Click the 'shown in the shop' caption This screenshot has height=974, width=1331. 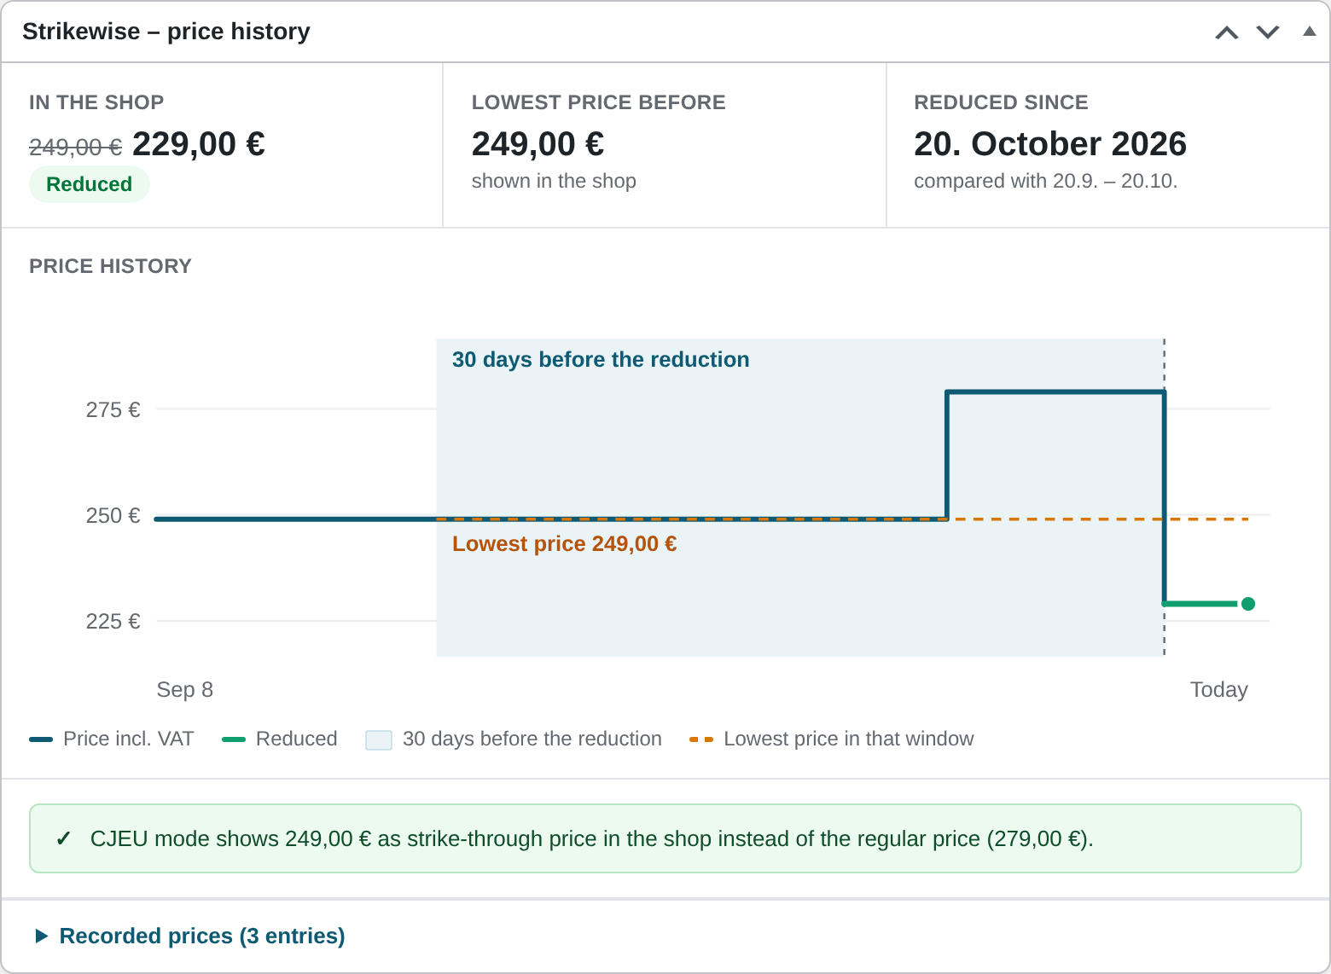click(x=554, y=181)
